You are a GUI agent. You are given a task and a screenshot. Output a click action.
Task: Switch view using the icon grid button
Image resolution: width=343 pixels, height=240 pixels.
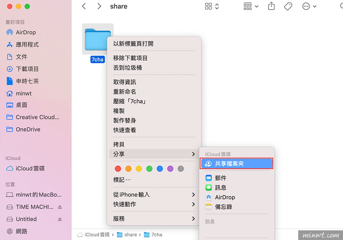(x=208, y=6)
